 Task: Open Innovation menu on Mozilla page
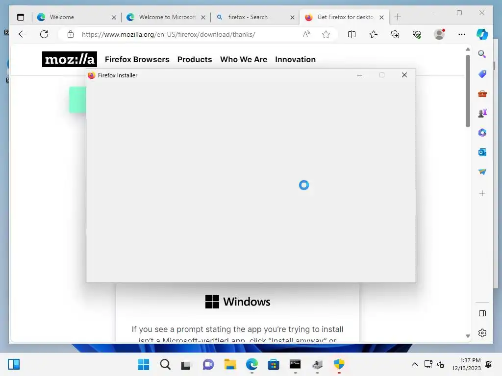tap(295, 59)
